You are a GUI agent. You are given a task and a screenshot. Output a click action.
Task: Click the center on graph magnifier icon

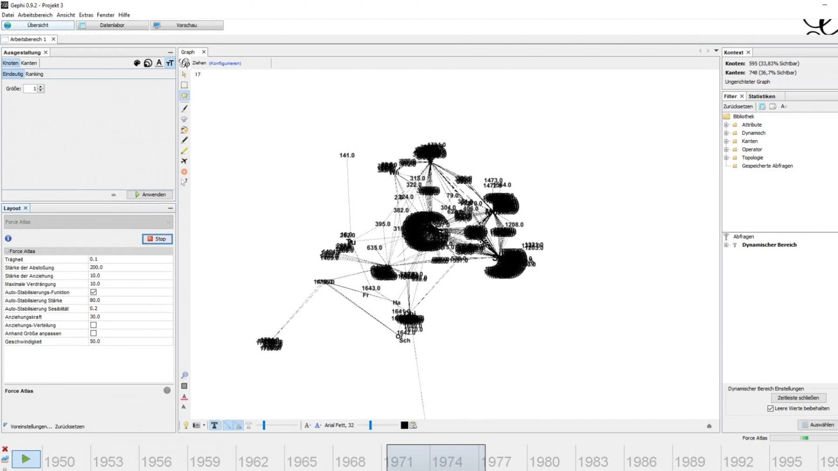tap(184, 375)
